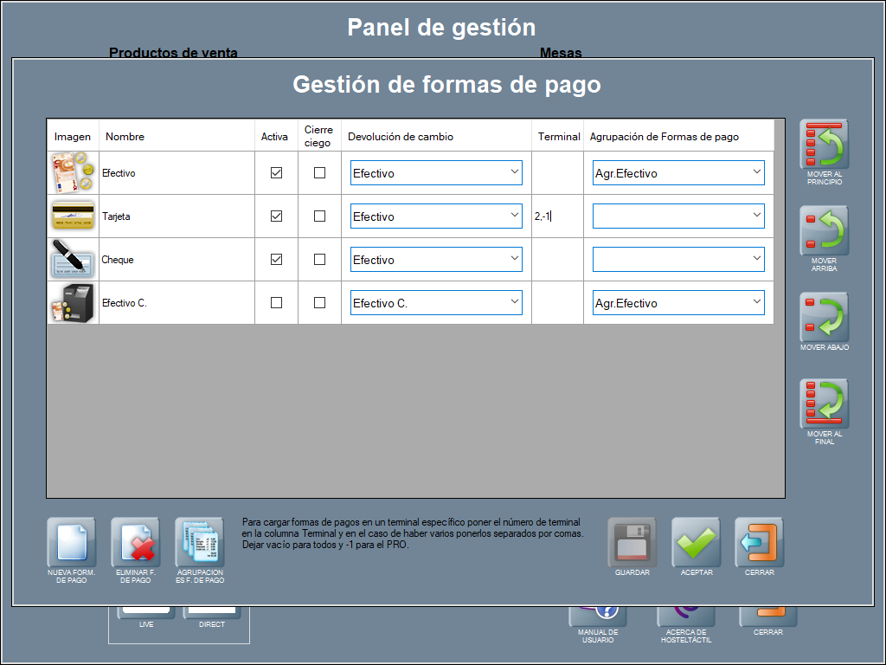Enable Cierre ciego for Tarjeta

pyautogui.click(x=319, y=216)
